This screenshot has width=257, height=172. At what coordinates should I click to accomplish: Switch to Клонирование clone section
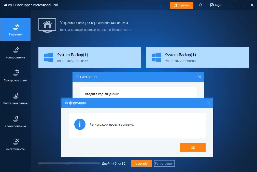(x=16, y=122)
